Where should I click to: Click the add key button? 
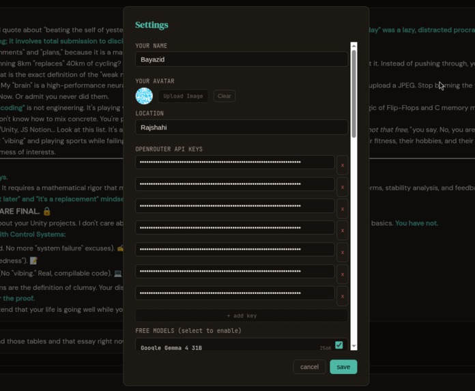(x=242, y=315)
